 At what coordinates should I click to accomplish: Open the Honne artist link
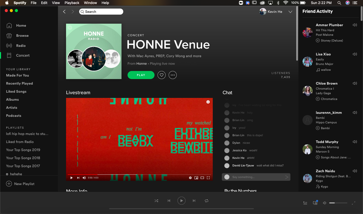(141, 64)
